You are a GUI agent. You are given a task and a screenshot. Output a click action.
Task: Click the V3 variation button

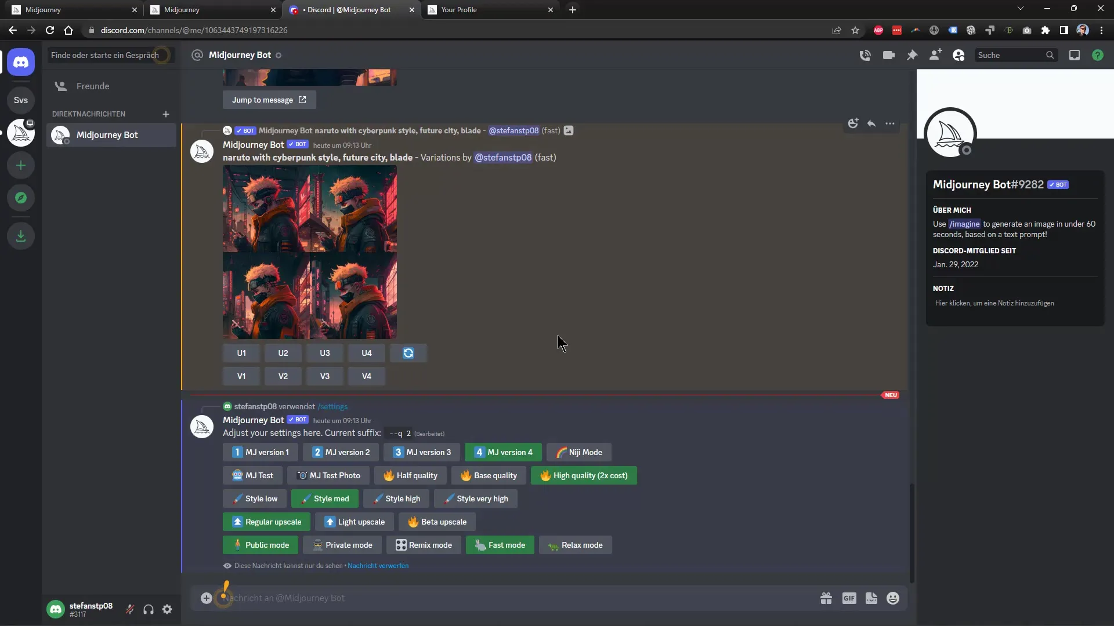coord(324,375)
